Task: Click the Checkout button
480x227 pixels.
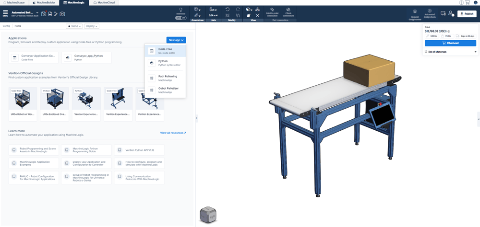Action: point(450,43)
